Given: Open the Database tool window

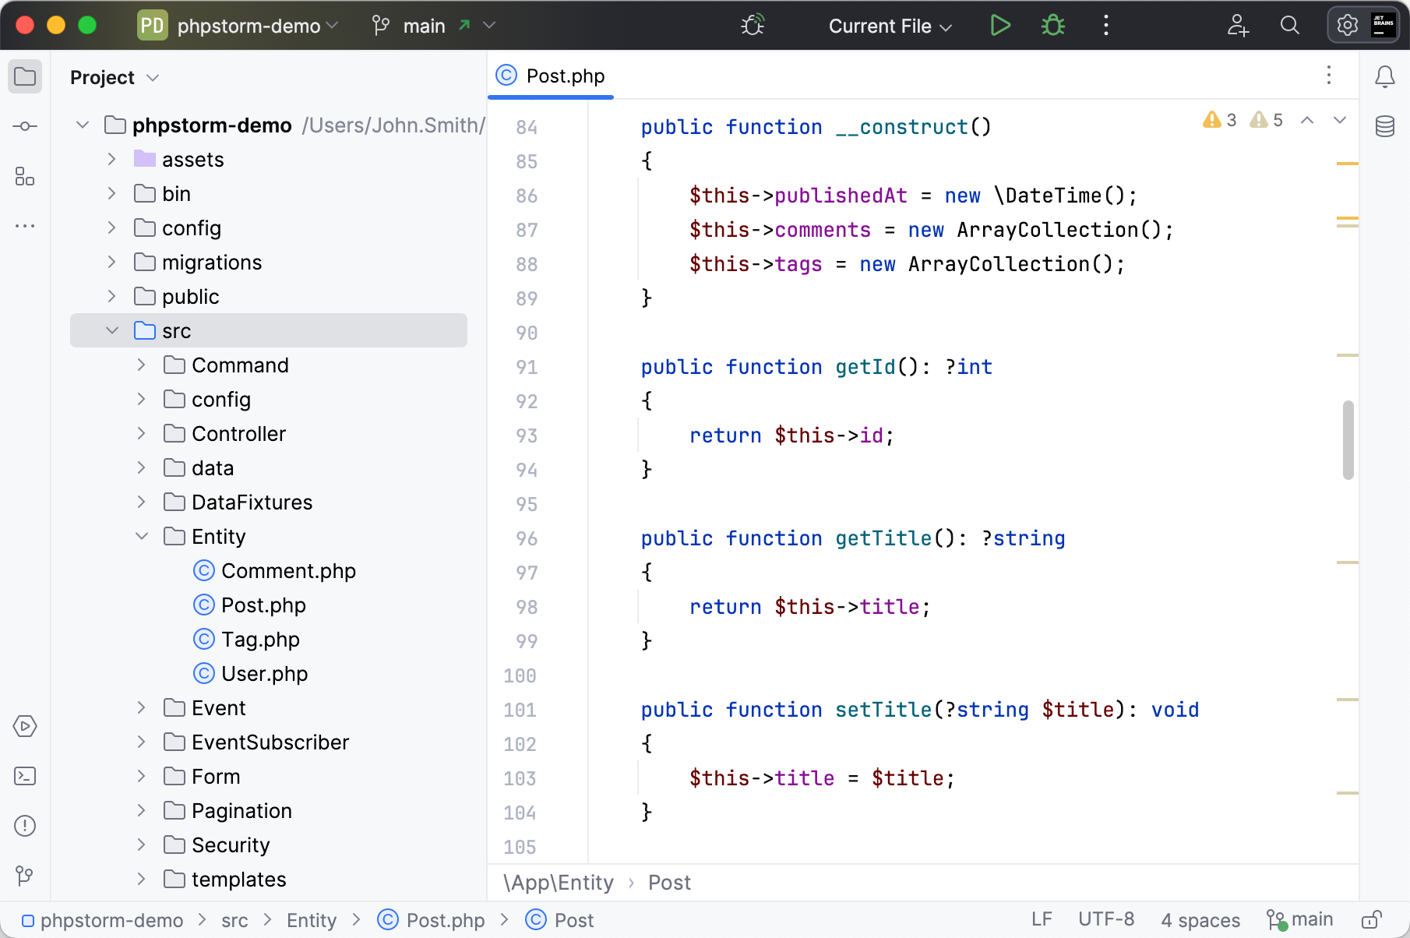Looking at the screenshot, I should click(1384, 126).
